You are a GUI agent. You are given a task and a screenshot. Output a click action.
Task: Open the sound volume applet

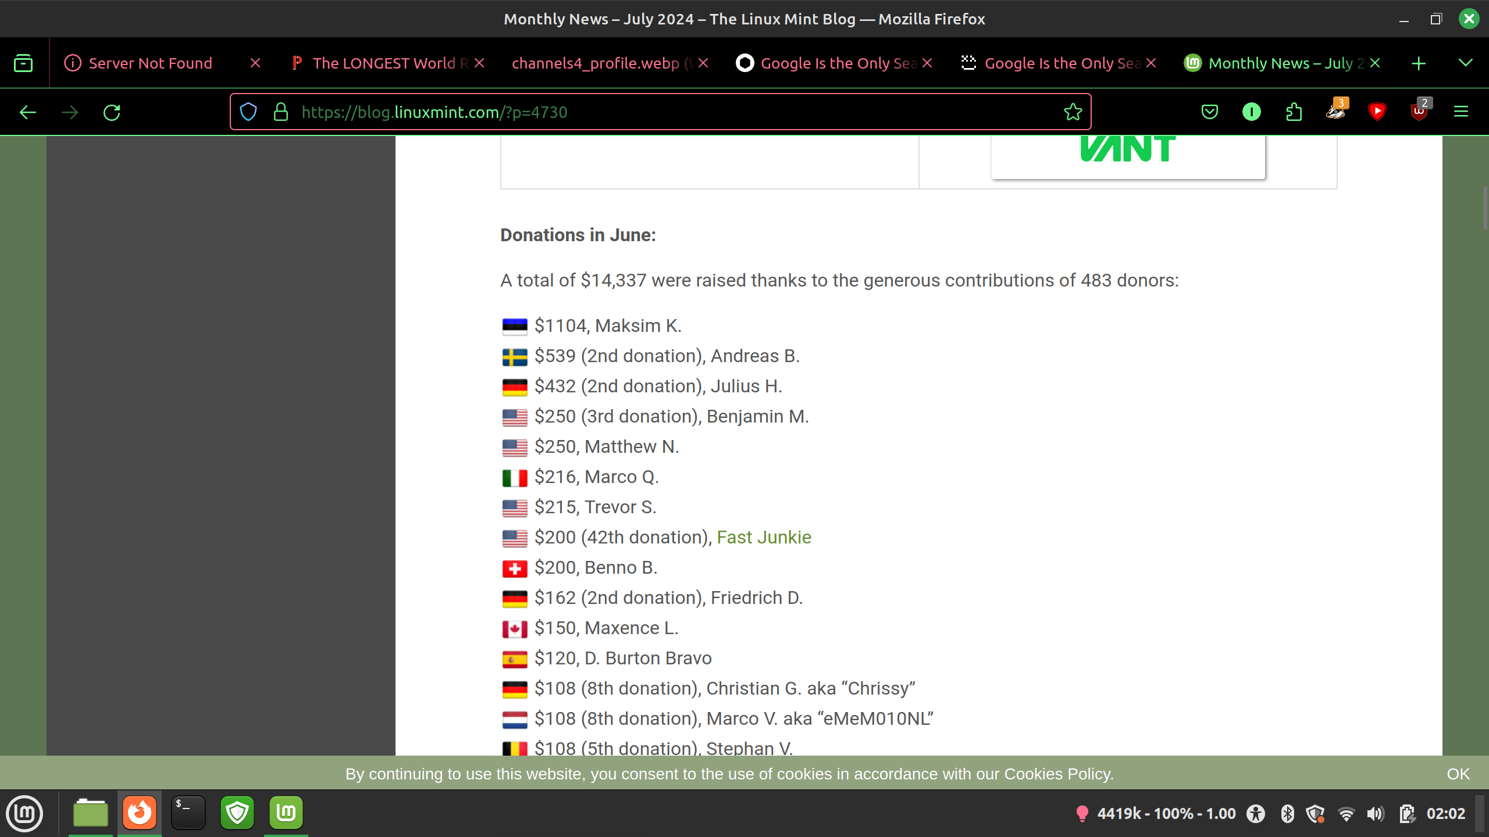(1376, 814)
